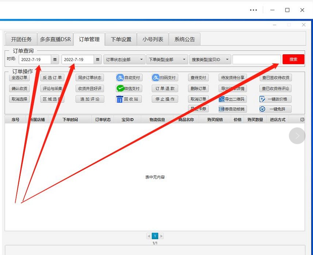The height and width of the screenshot is (255, 313).
Task: Click the end date input field
Action: point(77,59)
